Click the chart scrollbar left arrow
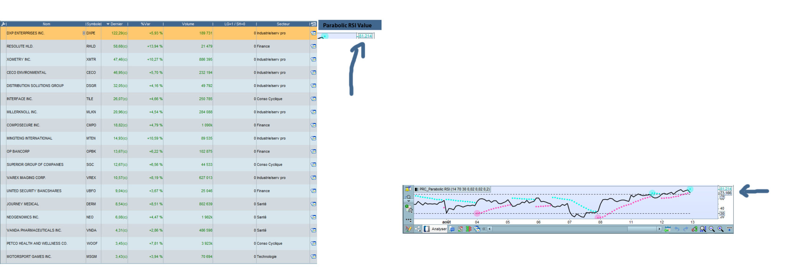 (490, 229)
